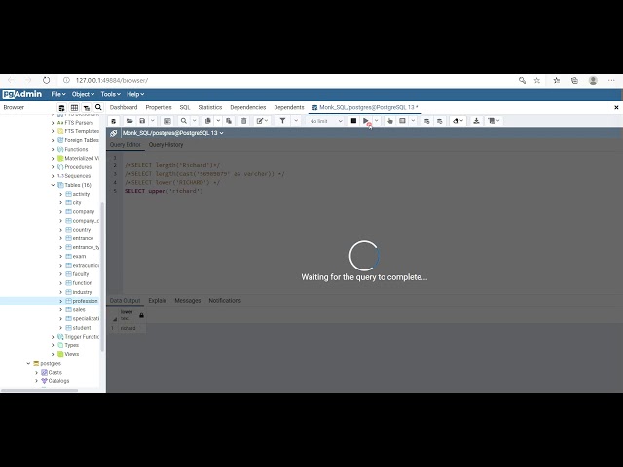This screenshot has height=467, width=623.
Task: Close the query tool panel with X
Action: [x=616, y=107]
